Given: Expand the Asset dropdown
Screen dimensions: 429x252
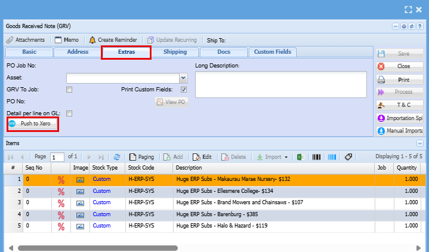Looking at the screenshot, I should point(183,78).
